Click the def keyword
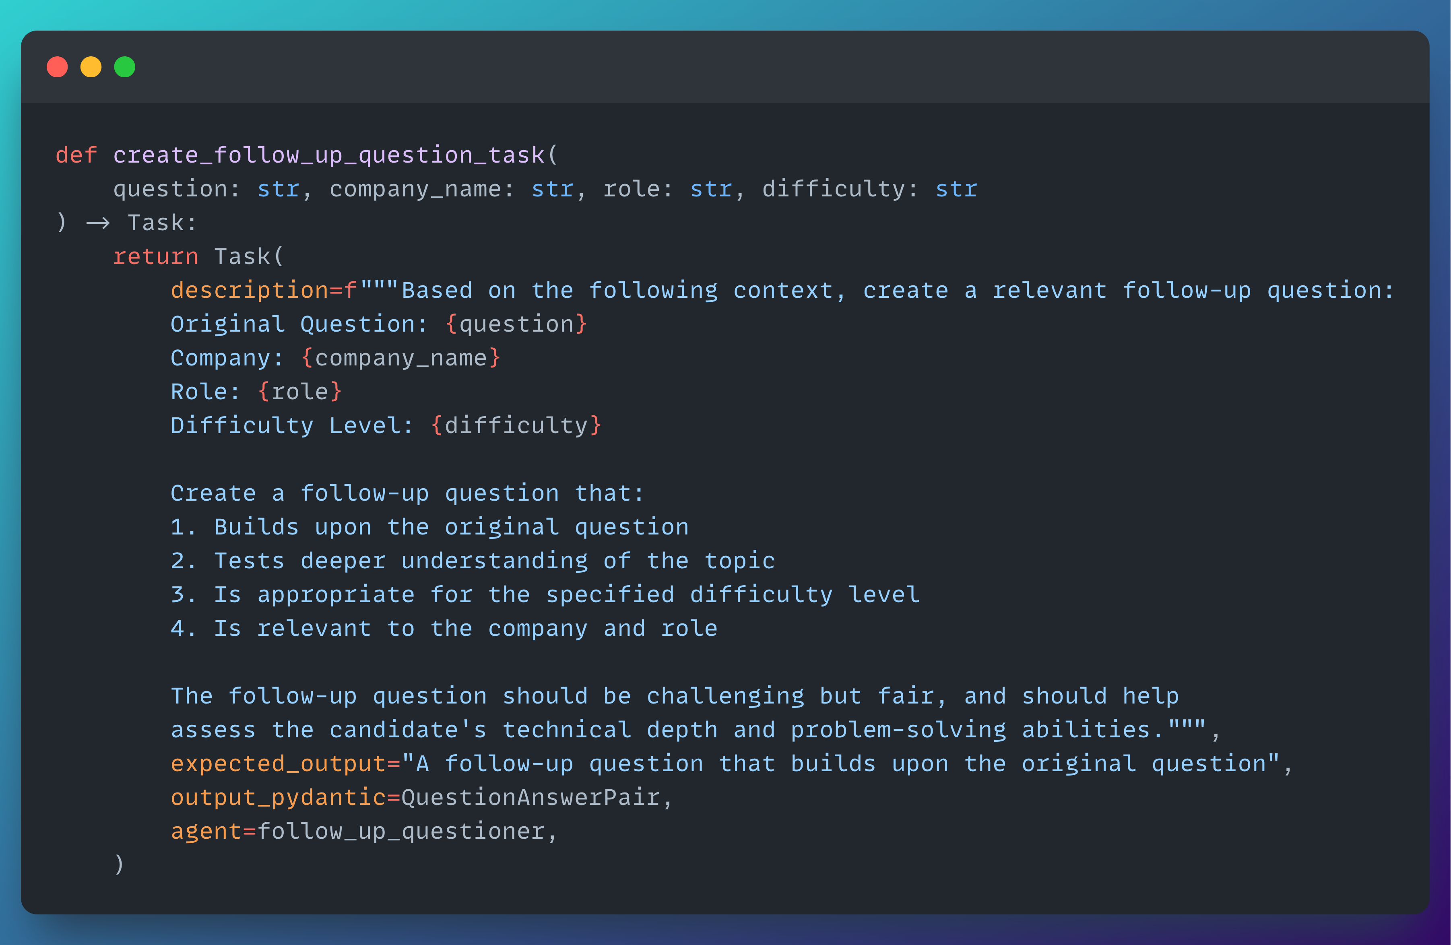 coord(76,155)
